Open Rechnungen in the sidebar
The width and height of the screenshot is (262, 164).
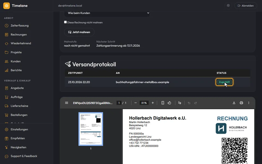(19, 35)
